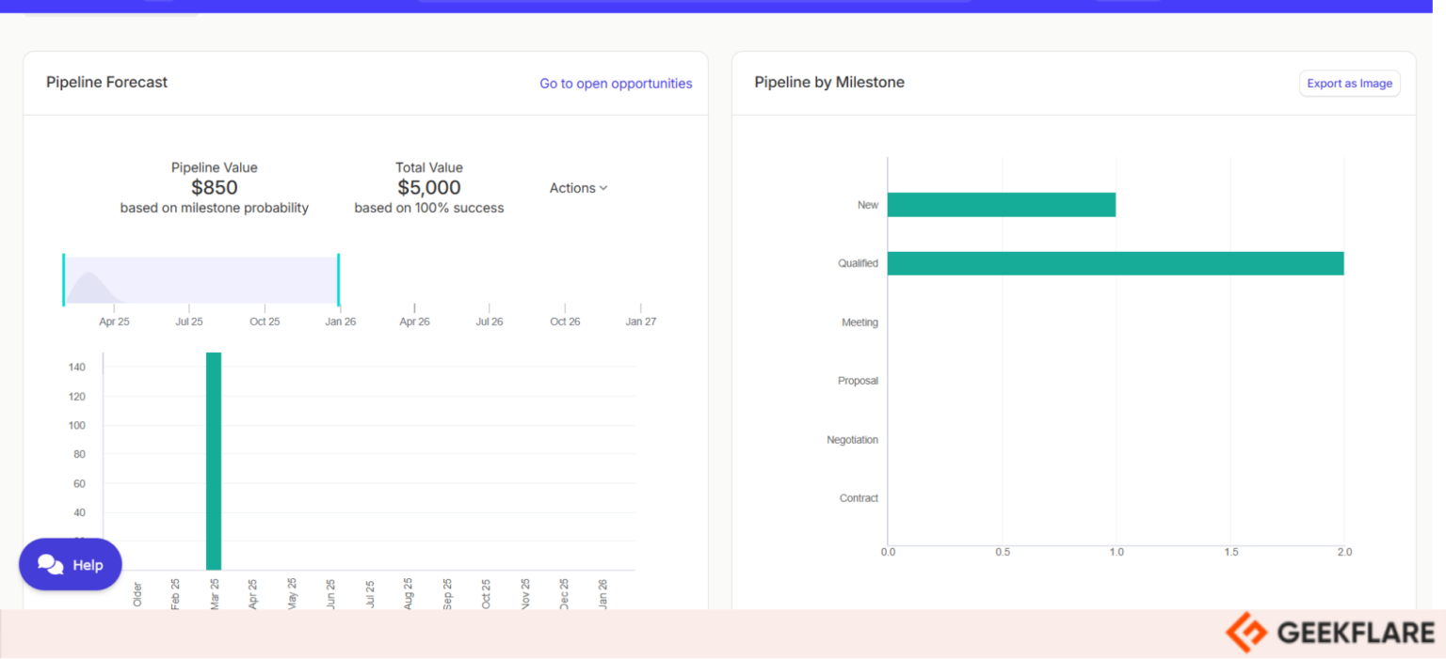Click the 140 y-axis value
Image resolution: width=1446 pixels, height=659 pixels.
click(x=77, y=368)
